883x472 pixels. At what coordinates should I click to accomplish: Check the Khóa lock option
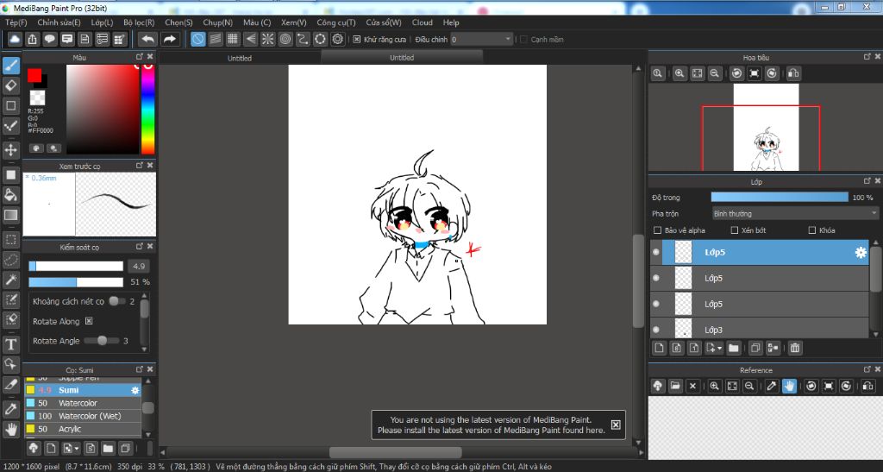coord(812,230)
